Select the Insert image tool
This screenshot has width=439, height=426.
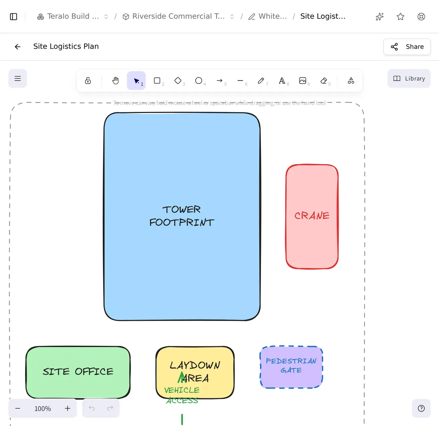click(x=303, y=81)
